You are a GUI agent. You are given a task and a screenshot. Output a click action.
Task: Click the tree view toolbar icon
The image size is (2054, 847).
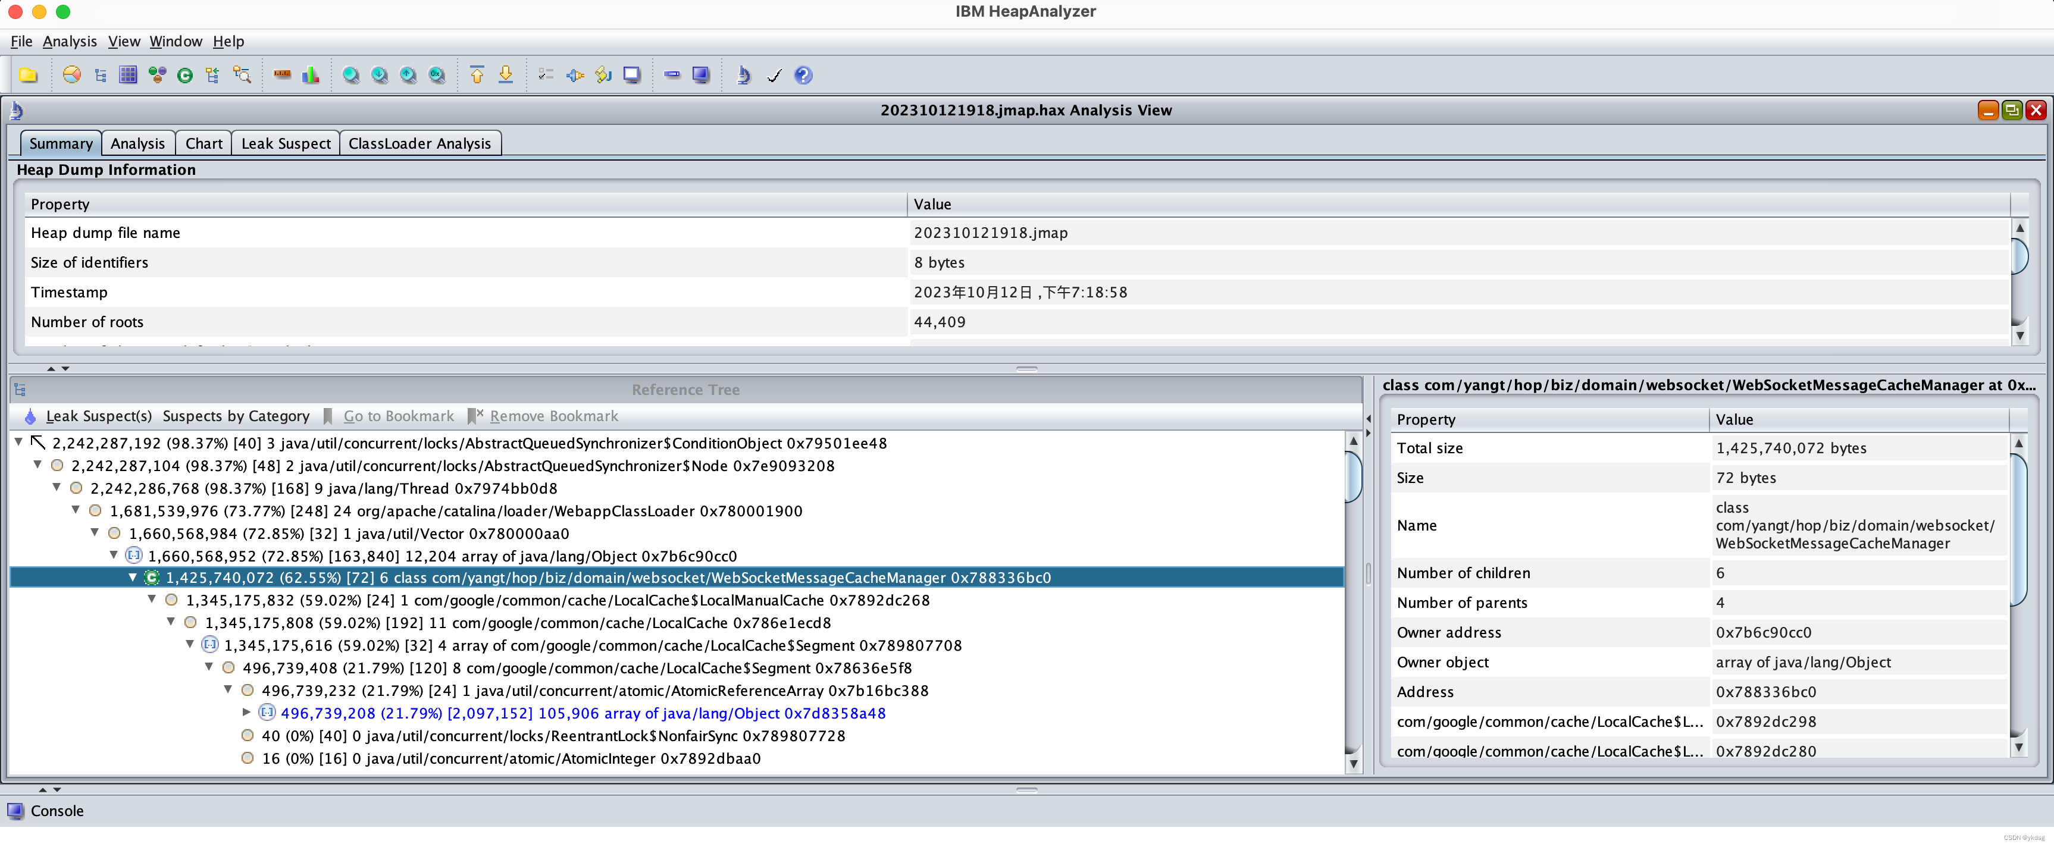pos(101,75)
